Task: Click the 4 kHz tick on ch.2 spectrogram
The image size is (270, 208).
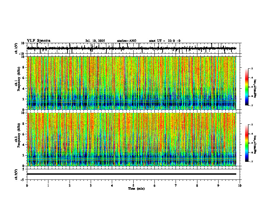Action: tap(24, 145)
